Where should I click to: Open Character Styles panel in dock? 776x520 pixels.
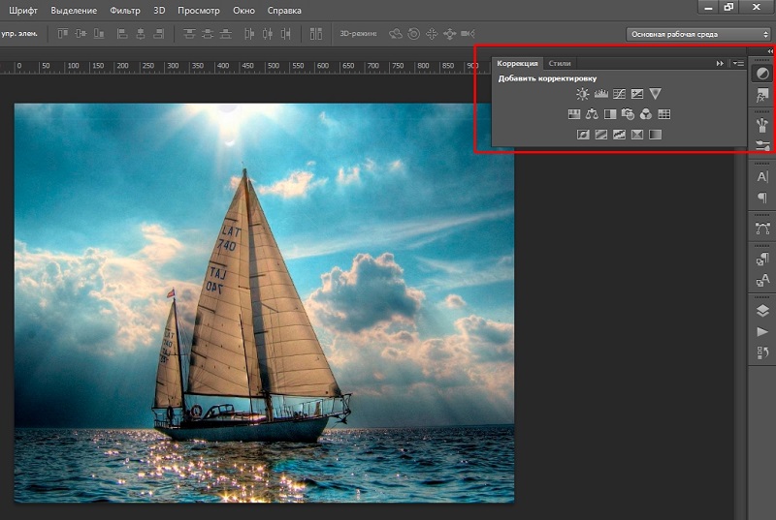click(762, 281)
